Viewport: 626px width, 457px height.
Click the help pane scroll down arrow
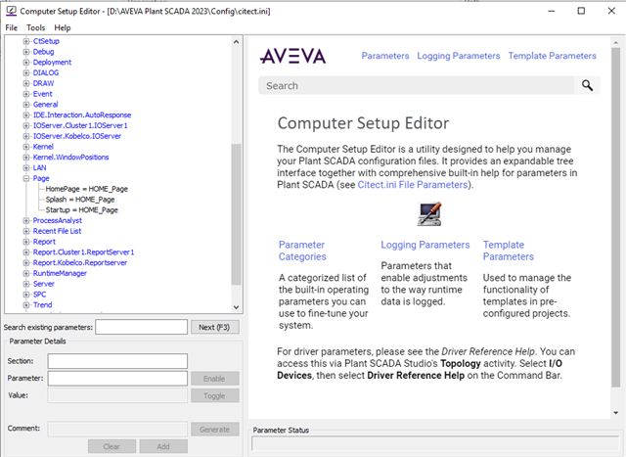tap(615, 413)
